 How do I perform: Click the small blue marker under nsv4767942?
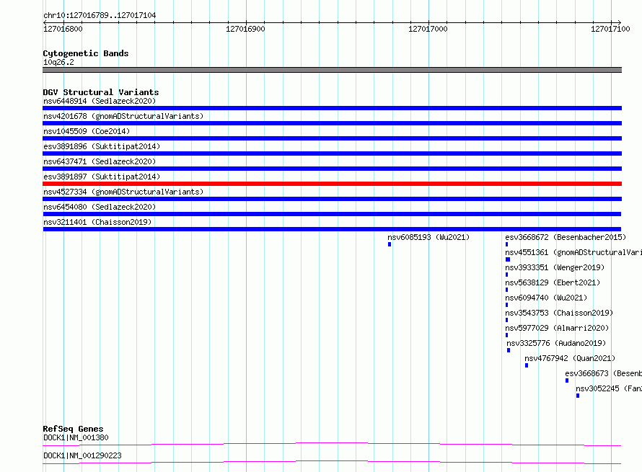click(526, 365)
